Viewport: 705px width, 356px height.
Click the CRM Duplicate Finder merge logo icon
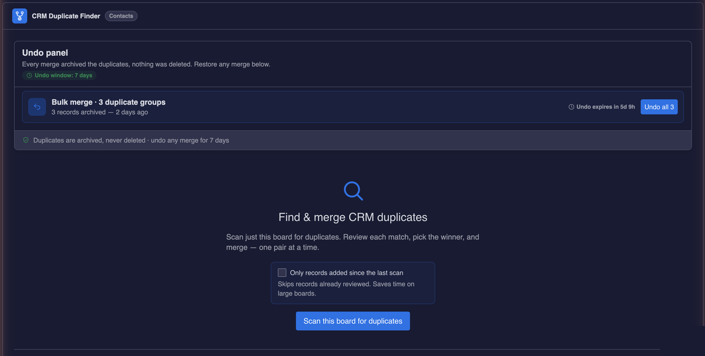20,16
